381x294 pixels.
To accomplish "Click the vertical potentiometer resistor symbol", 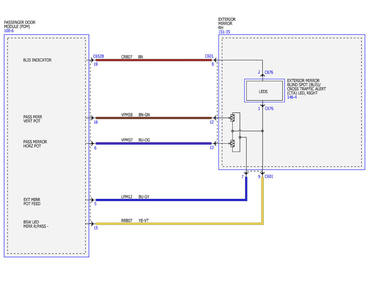I will (x=233, y=118).
